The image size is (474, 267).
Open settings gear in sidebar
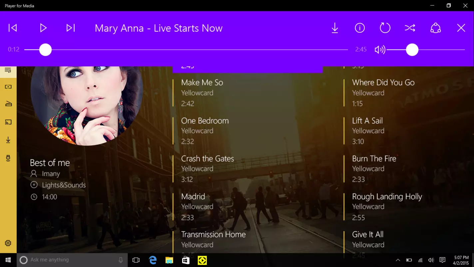point(8,243)
